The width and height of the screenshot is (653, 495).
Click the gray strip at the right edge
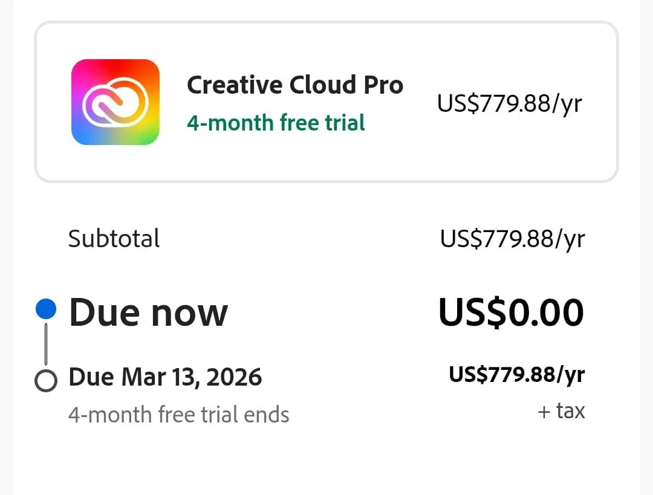(646, 242)
